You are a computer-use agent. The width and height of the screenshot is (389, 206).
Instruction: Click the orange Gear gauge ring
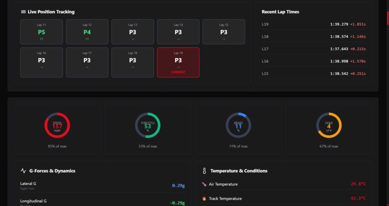[329, 125]
